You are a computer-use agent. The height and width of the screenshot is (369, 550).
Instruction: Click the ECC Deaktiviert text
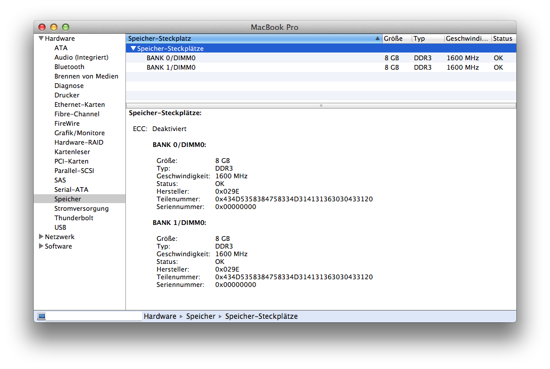click(169, 129)
